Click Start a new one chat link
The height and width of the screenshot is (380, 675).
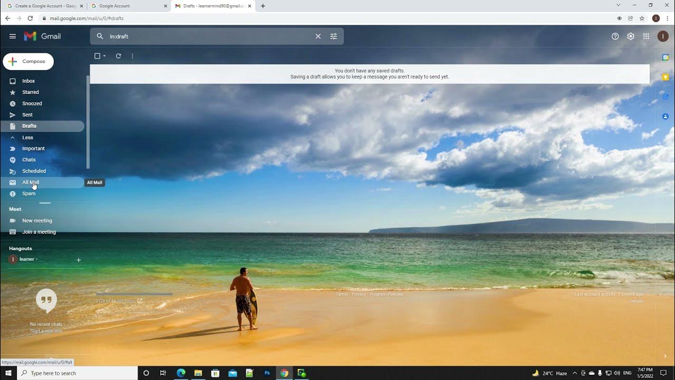click(x=46, y=331)
